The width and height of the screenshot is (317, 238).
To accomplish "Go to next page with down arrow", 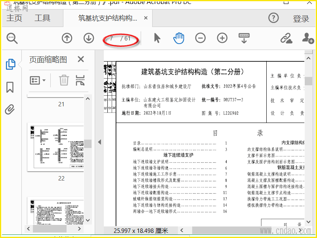I will [89, 38].
